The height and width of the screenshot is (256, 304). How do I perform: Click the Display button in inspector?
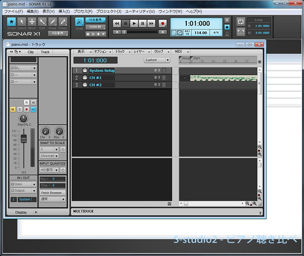(x=21, y=212)
